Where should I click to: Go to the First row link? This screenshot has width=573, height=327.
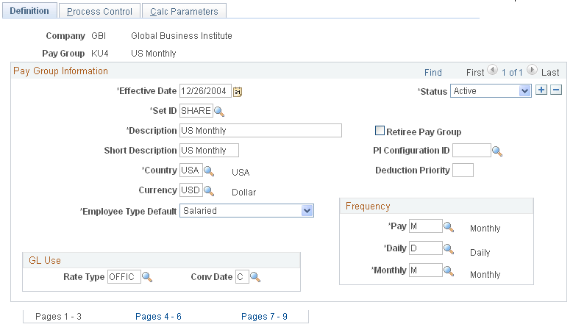[x=475, y=73]
